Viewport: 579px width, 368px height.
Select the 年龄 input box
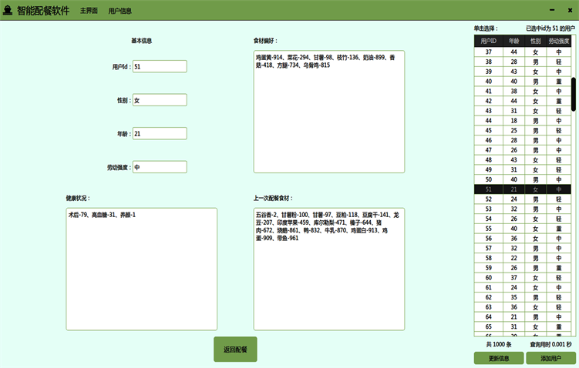pyautogui.click(x=160, y=134)
